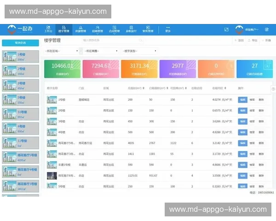276x221 pixels.
Task: Expand the 合同管理 nav menu
Action: (114, 29)
